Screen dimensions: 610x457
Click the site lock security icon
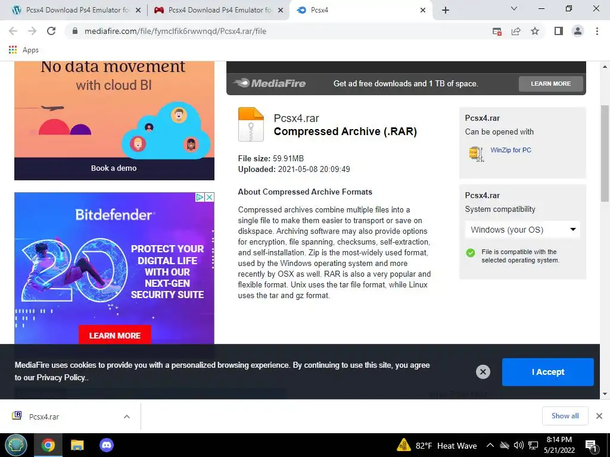click(75, 31)
